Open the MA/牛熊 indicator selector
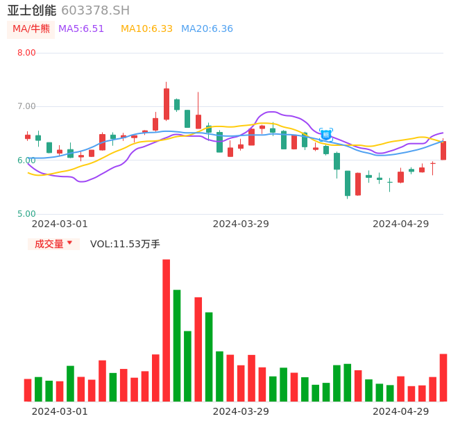Screen dimensions: 476x421 (31, 29)
